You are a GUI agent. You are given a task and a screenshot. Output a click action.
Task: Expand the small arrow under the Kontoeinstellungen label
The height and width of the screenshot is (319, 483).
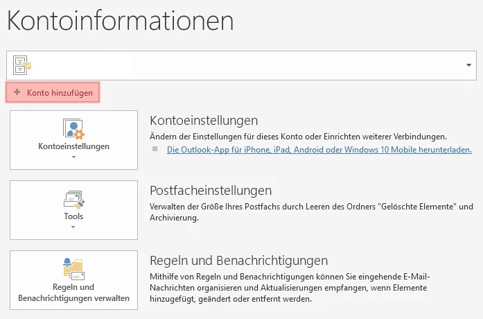[73, 158]
